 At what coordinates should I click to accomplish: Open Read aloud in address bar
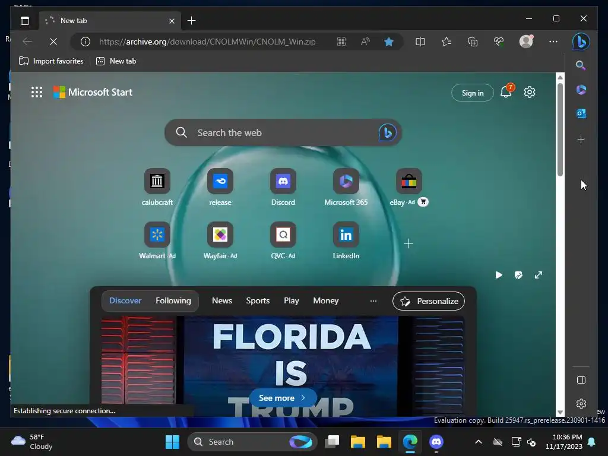point(365,42)
